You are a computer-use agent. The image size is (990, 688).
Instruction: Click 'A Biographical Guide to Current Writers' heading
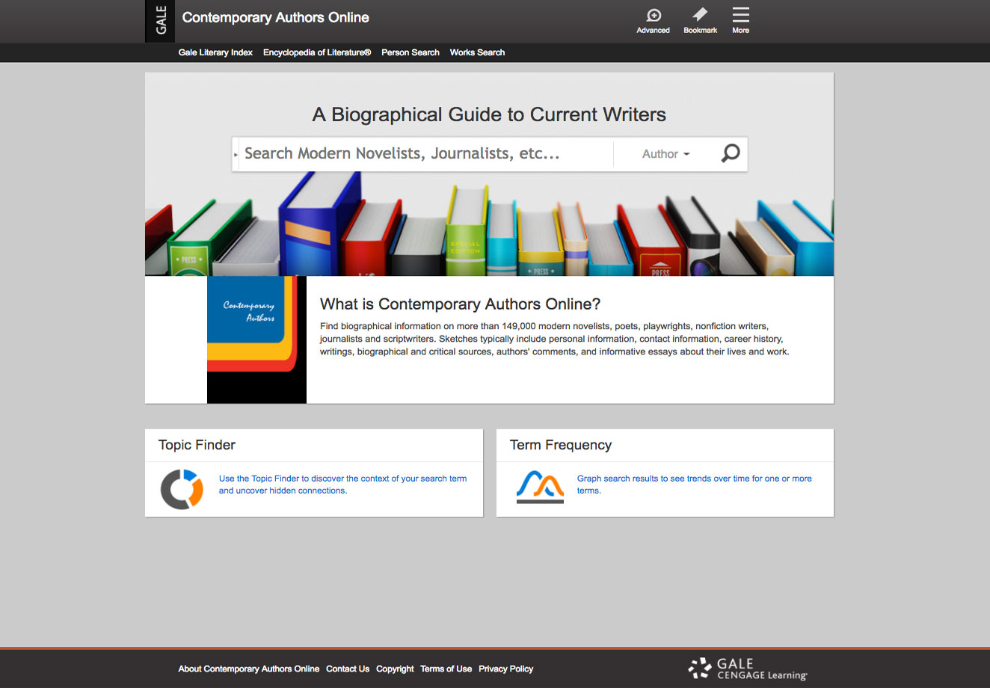click(x=489, y=114)
